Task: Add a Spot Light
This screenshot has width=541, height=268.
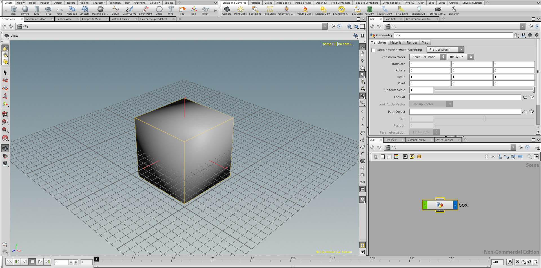Action: pyautogui.click(x=255, y=10)
